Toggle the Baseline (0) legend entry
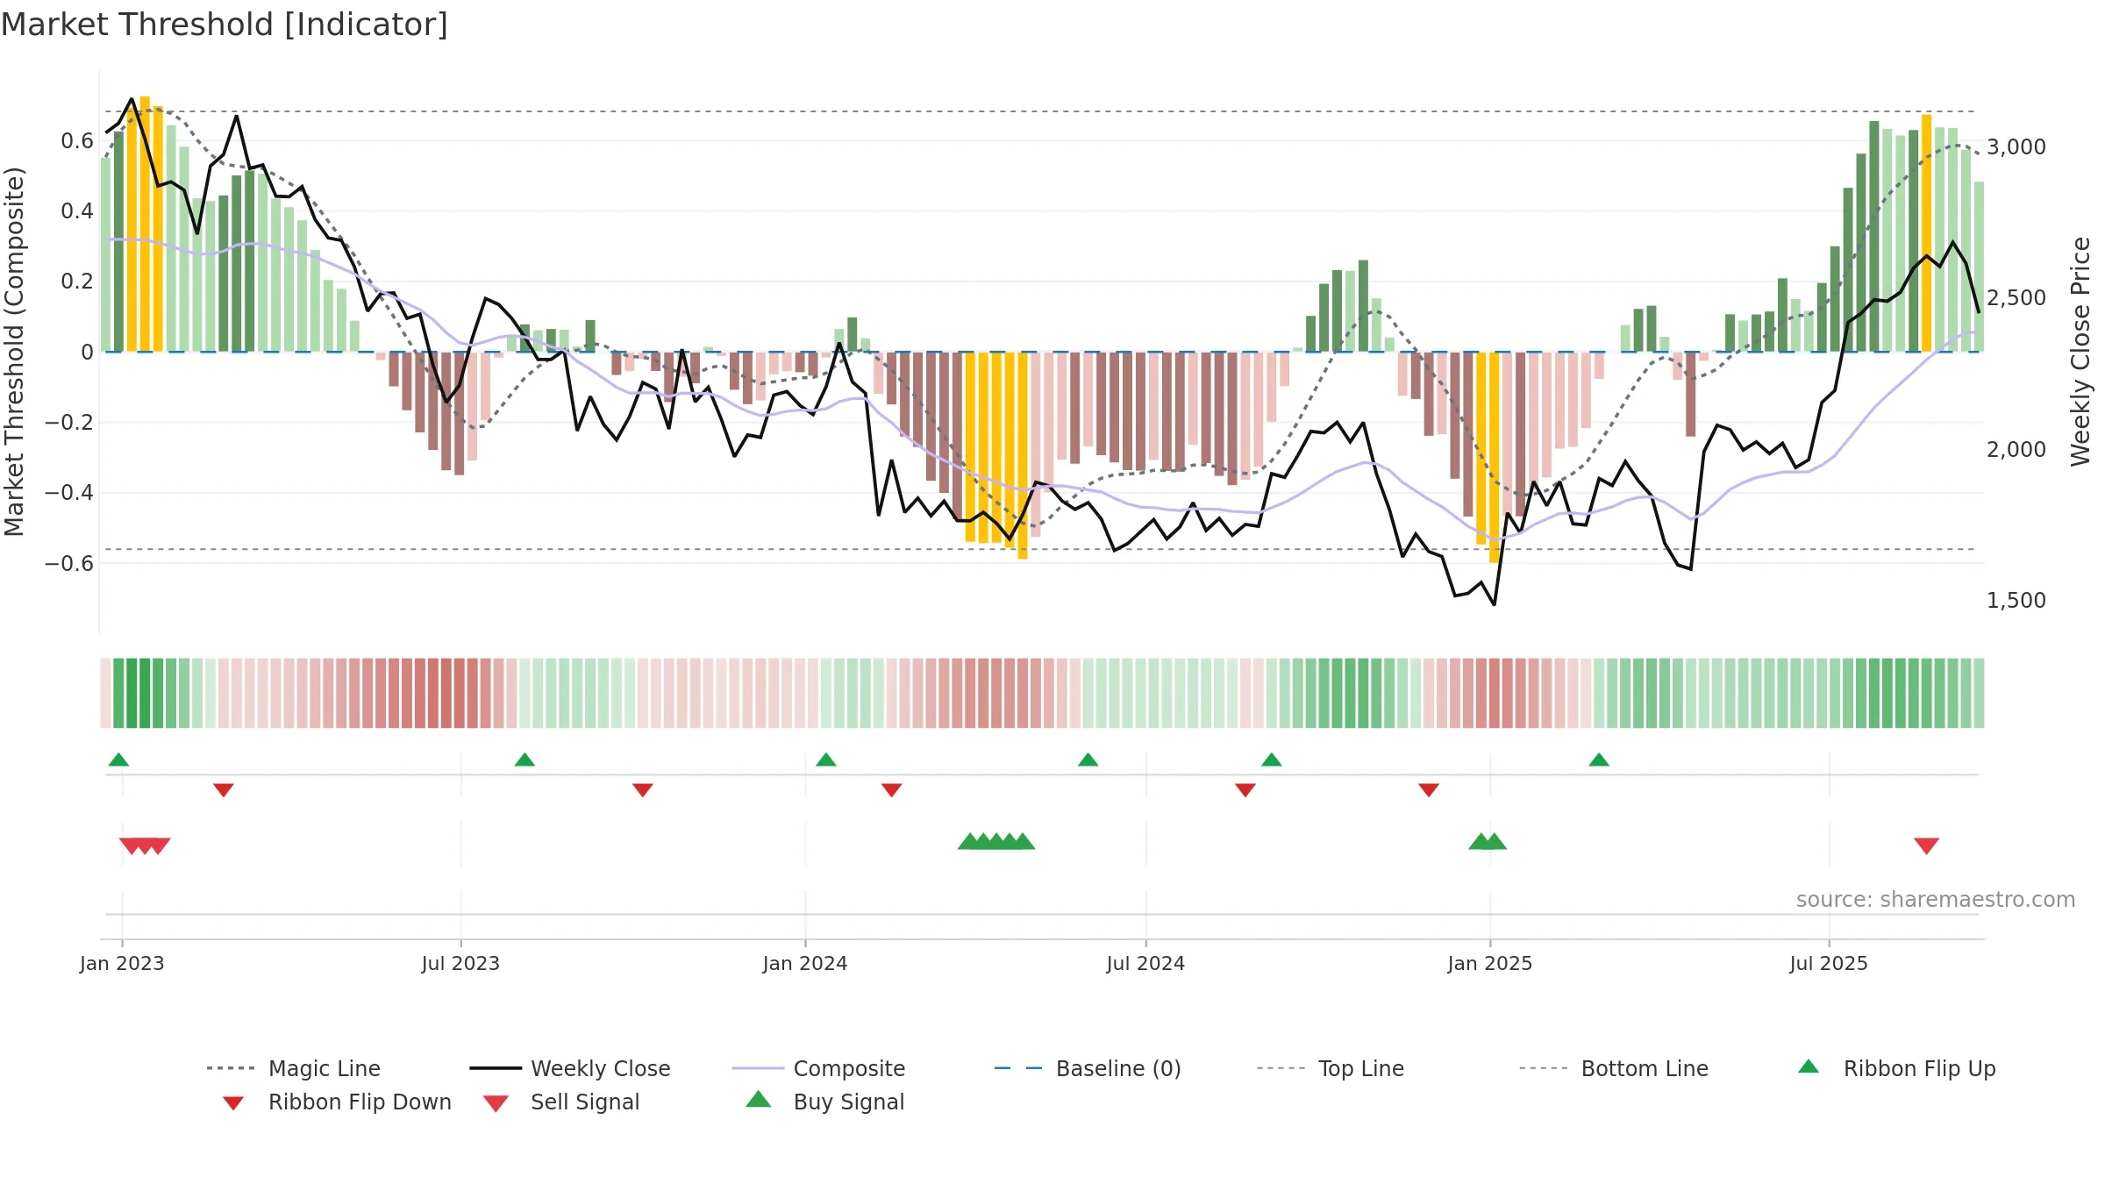 coord(1088,1068)
